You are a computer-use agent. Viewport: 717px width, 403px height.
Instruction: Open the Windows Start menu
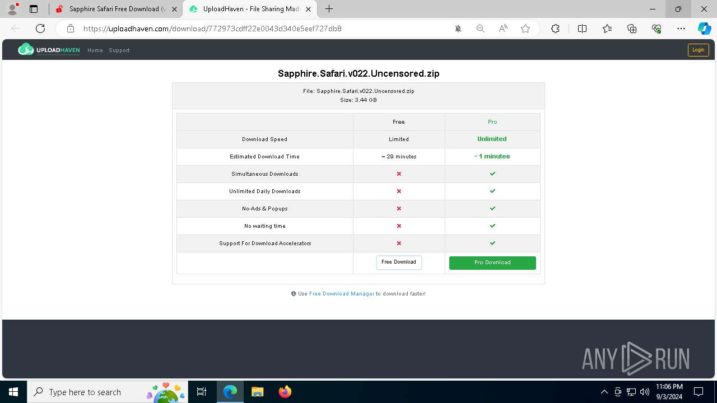(x=13, y=392)
